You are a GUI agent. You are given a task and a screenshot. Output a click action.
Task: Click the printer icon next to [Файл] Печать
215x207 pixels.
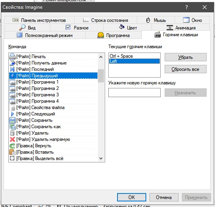coord(12,57)
